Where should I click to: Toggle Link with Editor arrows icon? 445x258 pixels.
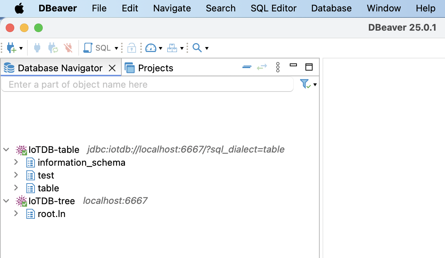point(262,67)
